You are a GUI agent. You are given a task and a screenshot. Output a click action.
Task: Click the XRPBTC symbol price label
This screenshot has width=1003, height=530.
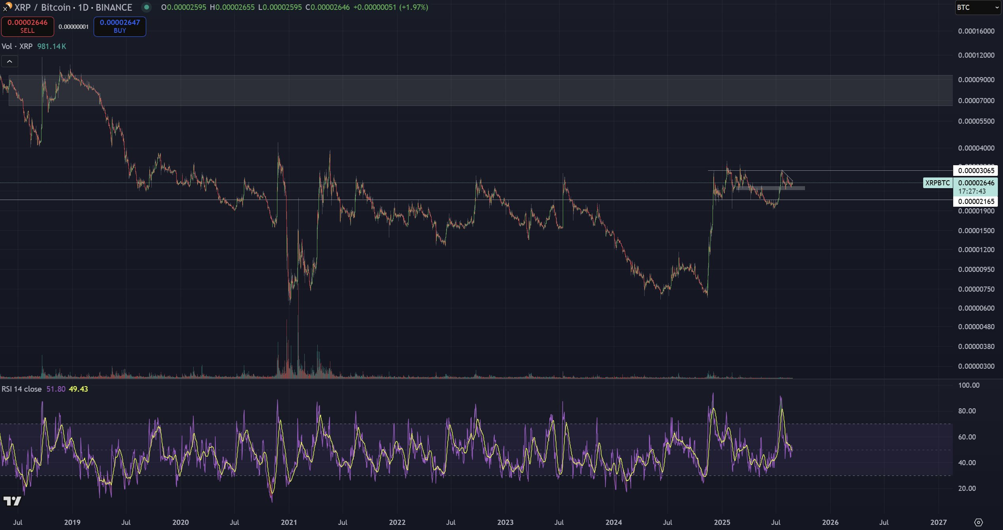click(x=937, y=183)
